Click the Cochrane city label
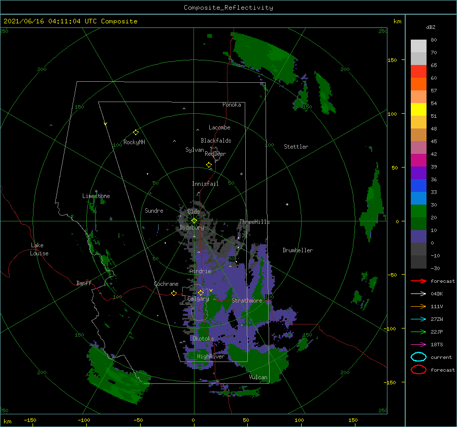This screenshot has height=427, width=457. pyautogui.click(x=166, y=284)
